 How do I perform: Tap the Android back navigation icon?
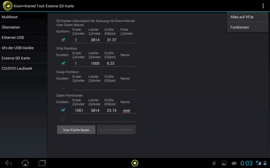(x=8, y=163)
